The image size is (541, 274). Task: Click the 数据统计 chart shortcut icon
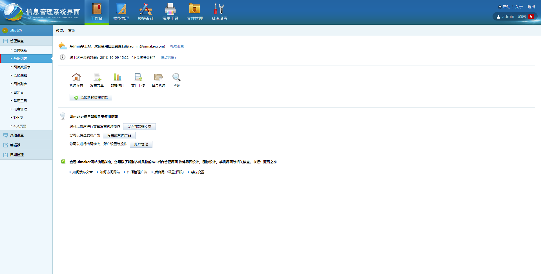tap(117, 77)
